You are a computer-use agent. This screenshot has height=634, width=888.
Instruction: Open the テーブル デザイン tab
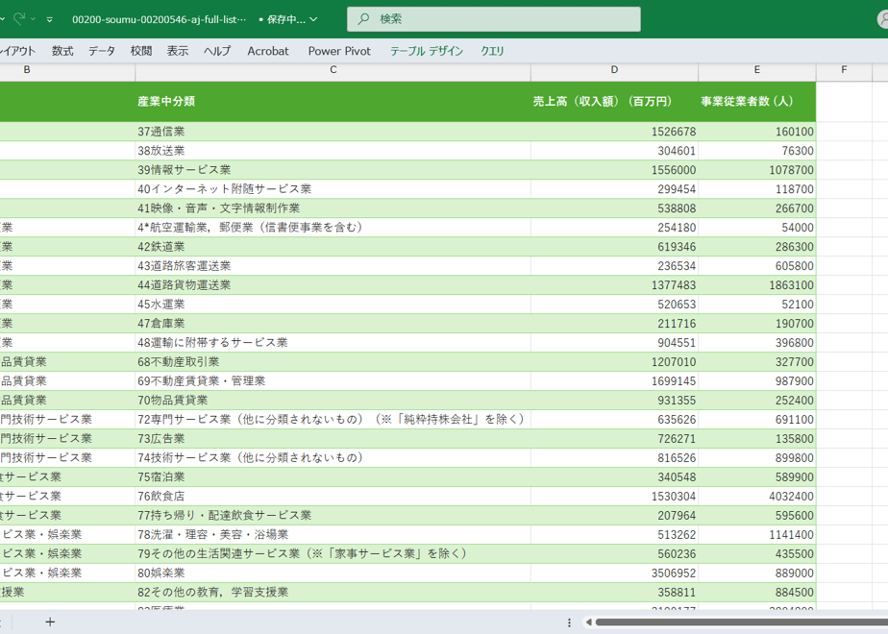click(x=427, y=51)
